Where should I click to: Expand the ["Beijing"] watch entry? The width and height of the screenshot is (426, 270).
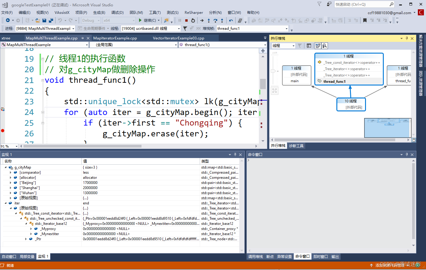click(x=11, y=183)
